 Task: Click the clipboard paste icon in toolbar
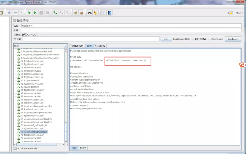coord(1,13)
